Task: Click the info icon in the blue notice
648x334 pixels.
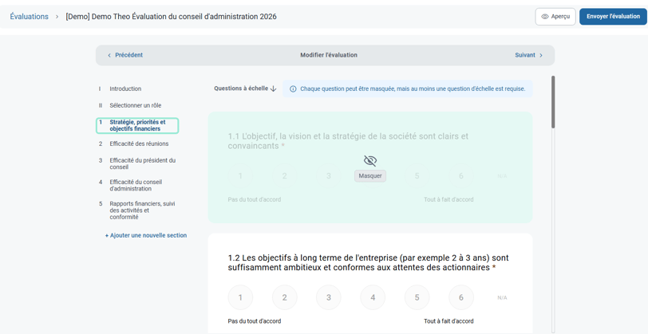Action: click(x=293, y=89)
